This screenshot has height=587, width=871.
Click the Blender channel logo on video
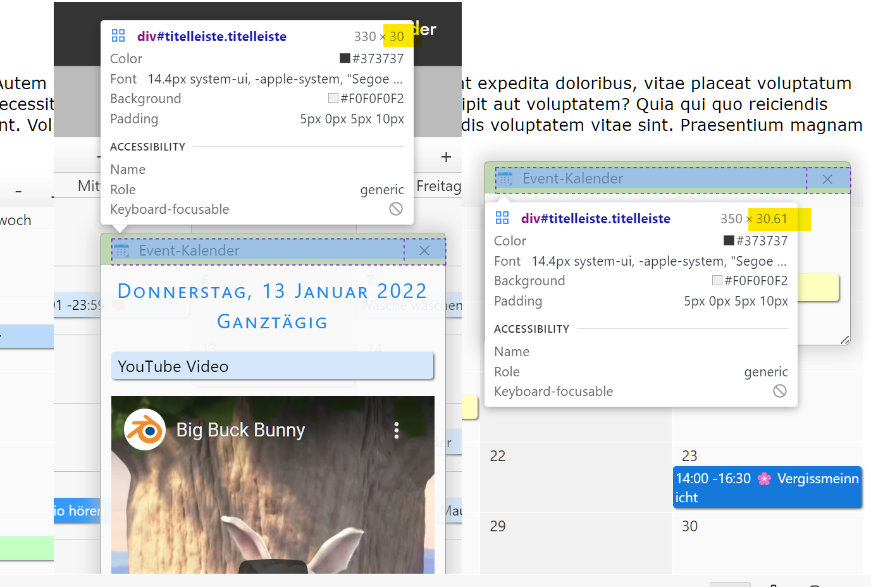(x=145, y=430)
